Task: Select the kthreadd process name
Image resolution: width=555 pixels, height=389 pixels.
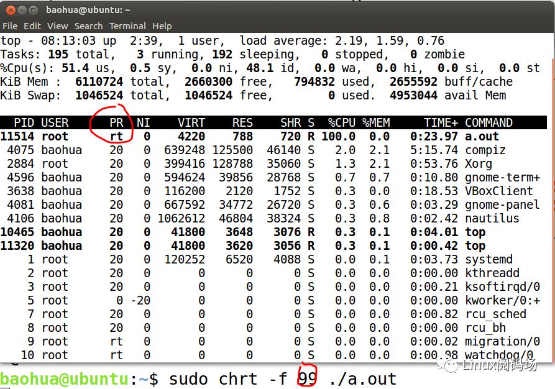Action: pos(492,273)
